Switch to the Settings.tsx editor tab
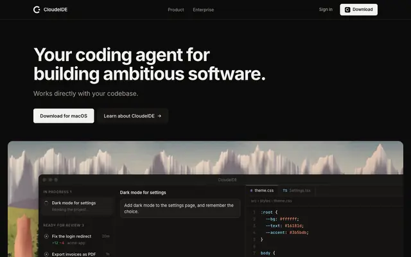The width and height of the screenshot is (411, 257). [x=297, y=191]
